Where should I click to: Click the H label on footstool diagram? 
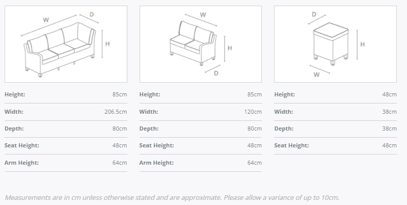click(x=363, y=44)
